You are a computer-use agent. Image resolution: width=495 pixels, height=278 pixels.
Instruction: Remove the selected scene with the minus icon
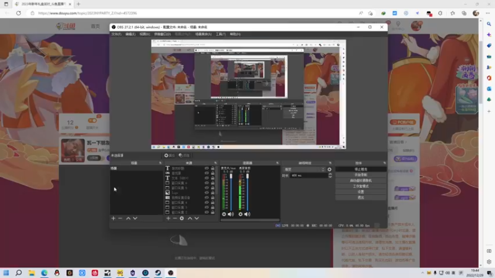coord(120,218)
